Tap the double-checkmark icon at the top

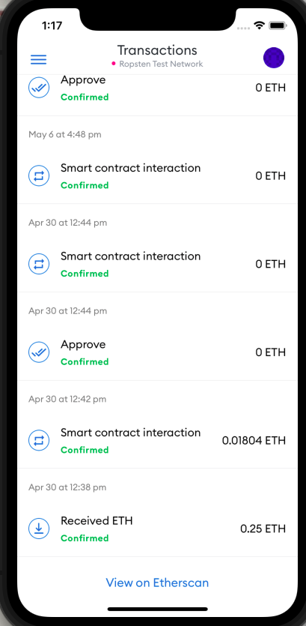[x=39, y=88]
